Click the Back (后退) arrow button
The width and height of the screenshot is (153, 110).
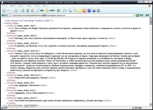pyautogui.click(x=4, y=11)
